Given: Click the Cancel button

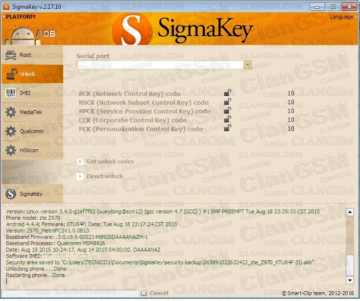Looking at the screenshot, I should (154, 293).
